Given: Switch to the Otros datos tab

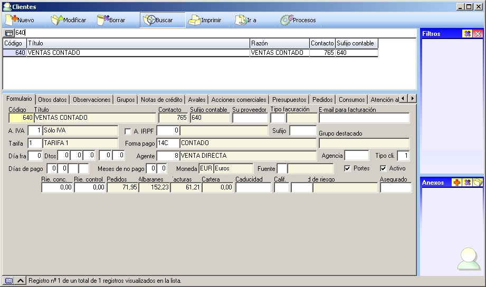Looking at the screenshot, I should click(52, 100).
